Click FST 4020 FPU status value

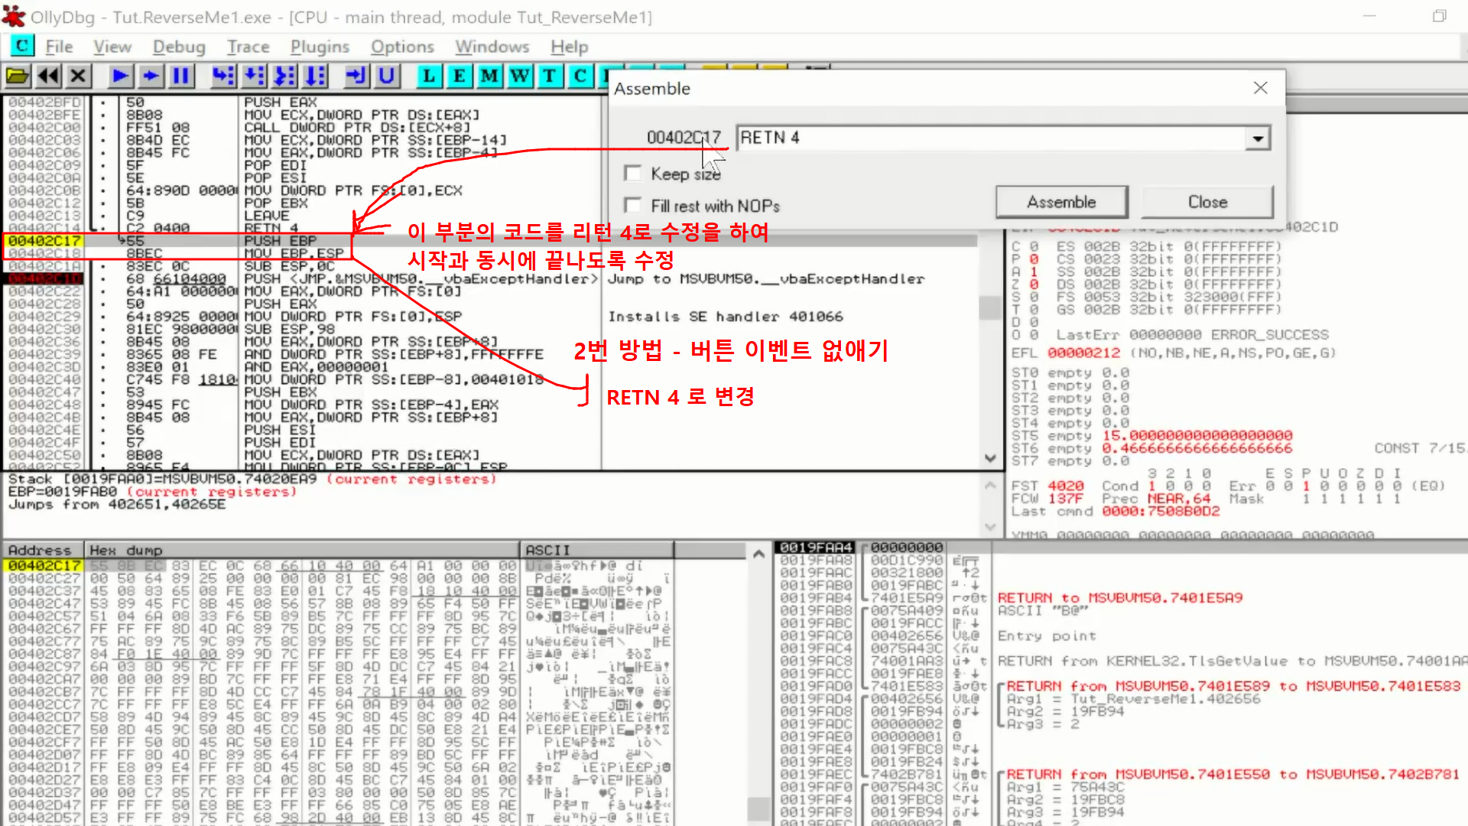(x=1065, y=486)
